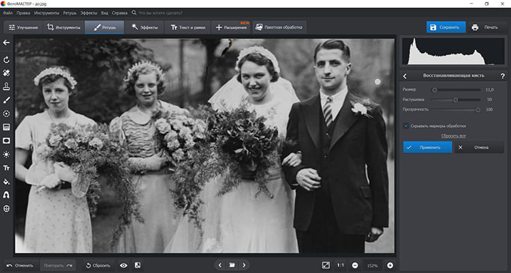Image resolution: width=511 pixels, height=273 pixels.
Task: Open help for Восстанавливающая кисть panel
Action: point(501,76)
